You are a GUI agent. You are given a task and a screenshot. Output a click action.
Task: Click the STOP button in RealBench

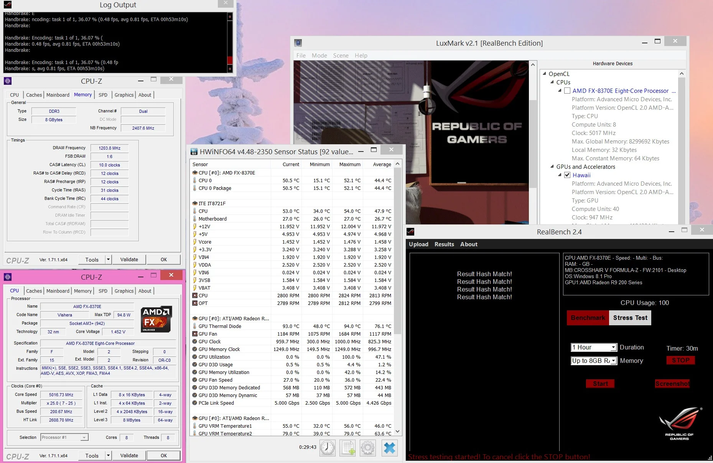680,360
